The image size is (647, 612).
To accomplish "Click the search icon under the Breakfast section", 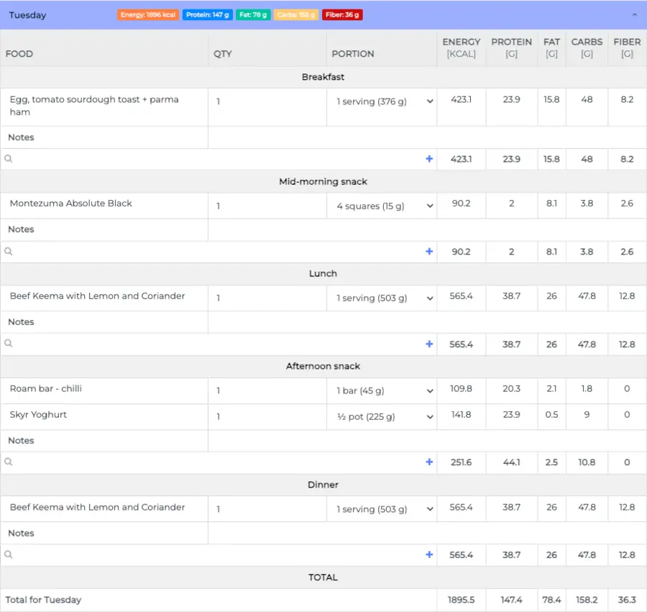I will click(8, 158).
